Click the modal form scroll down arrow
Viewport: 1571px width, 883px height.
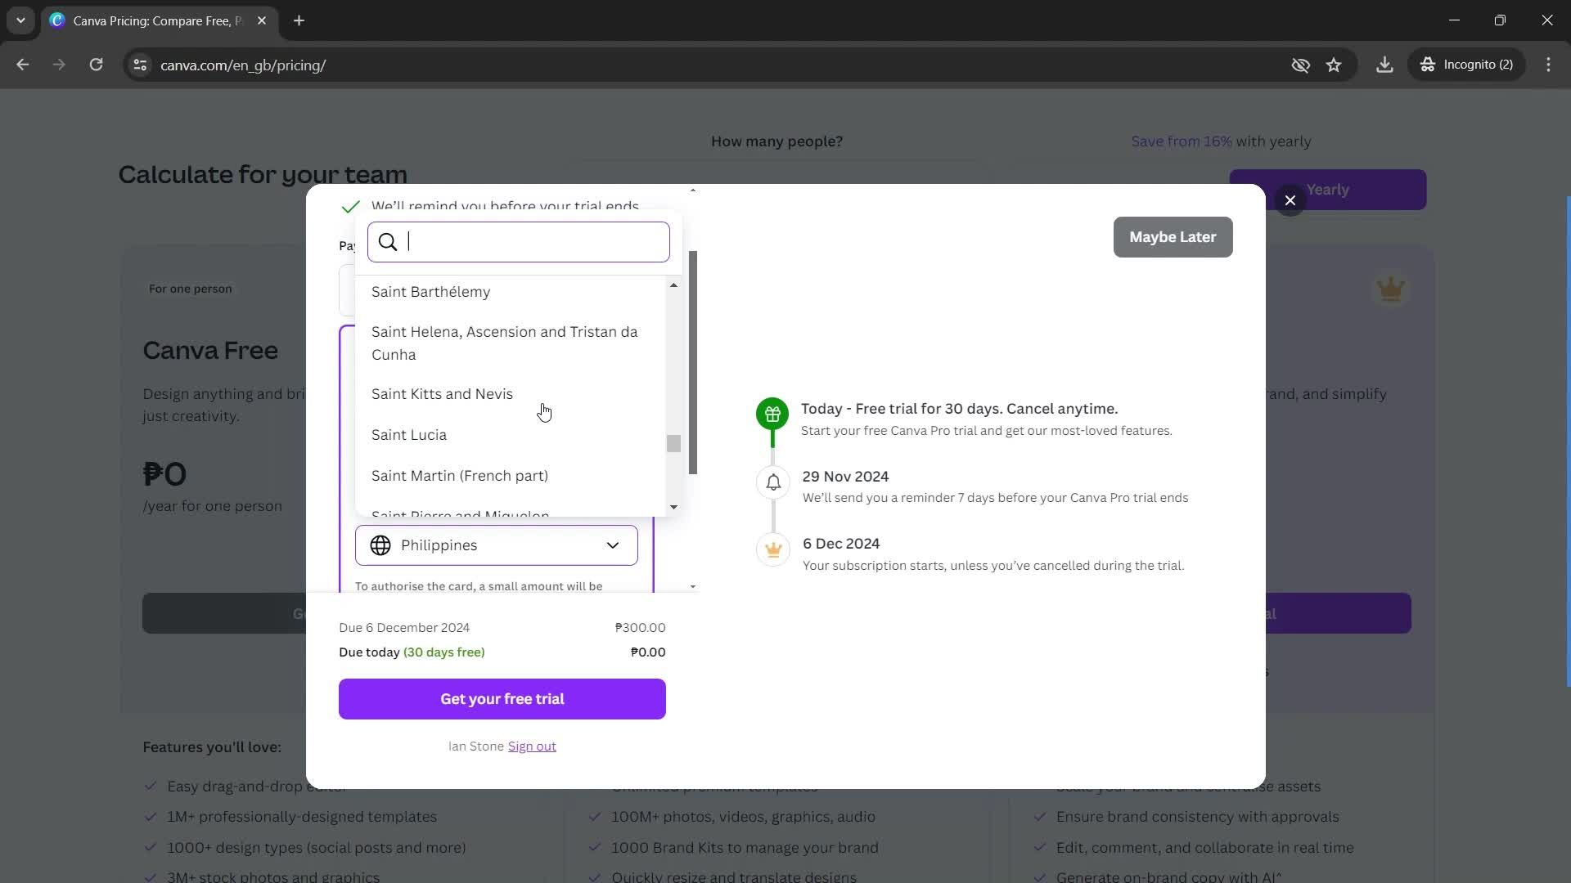pyautogui.click(x=693, y=587)
